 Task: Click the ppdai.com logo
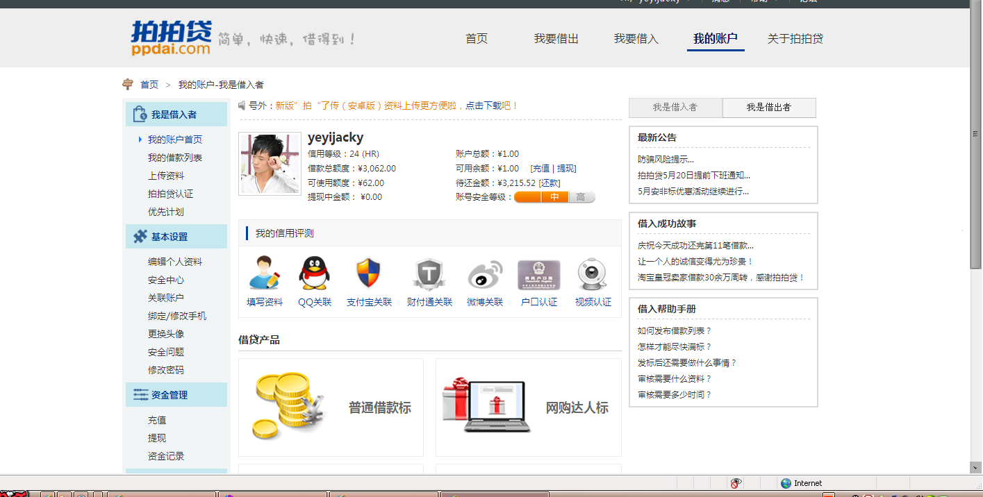171,38
